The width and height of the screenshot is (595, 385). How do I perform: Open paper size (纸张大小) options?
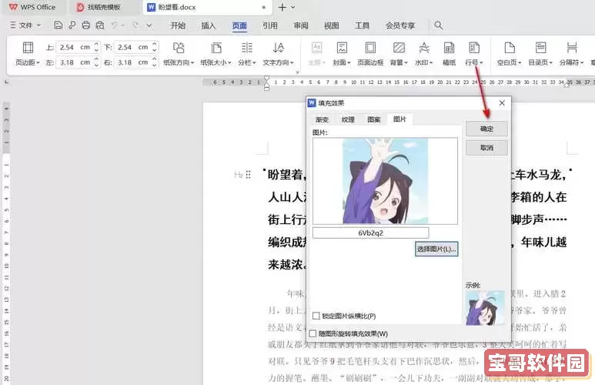coord(216,54)
